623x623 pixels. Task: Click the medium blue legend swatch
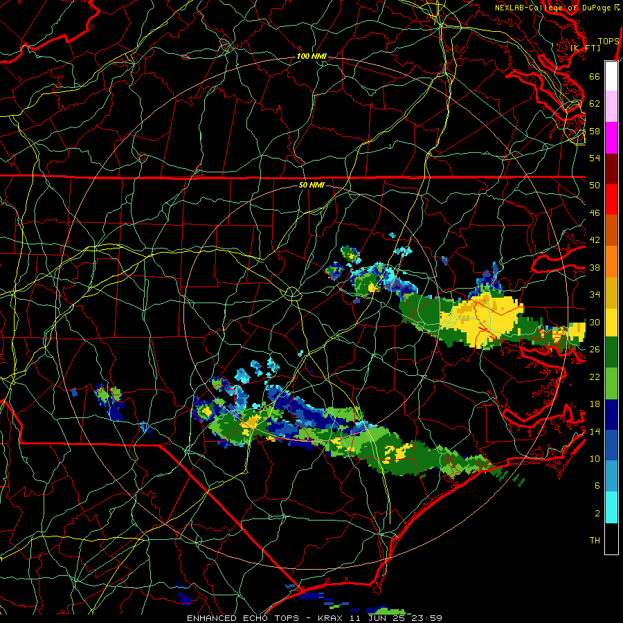pyautogui.click(x=611, y=446)
